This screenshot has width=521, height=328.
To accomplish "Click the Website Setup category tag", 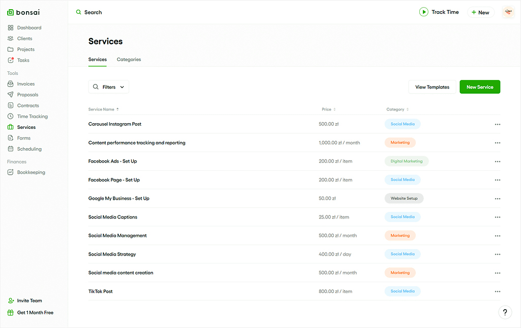I will pos(404,198).
